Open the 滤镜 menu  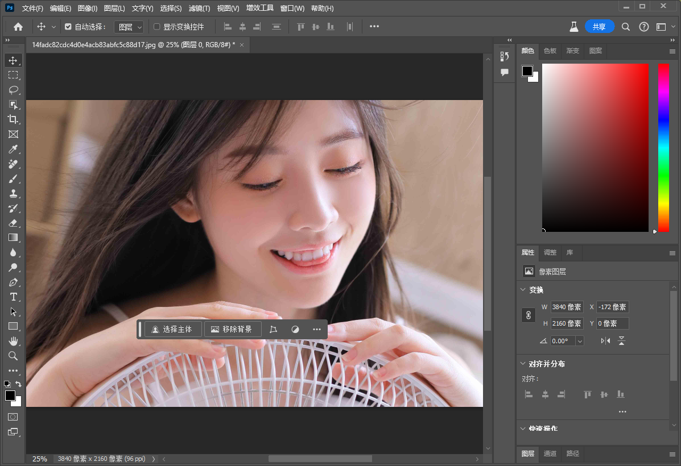[199, 8]
